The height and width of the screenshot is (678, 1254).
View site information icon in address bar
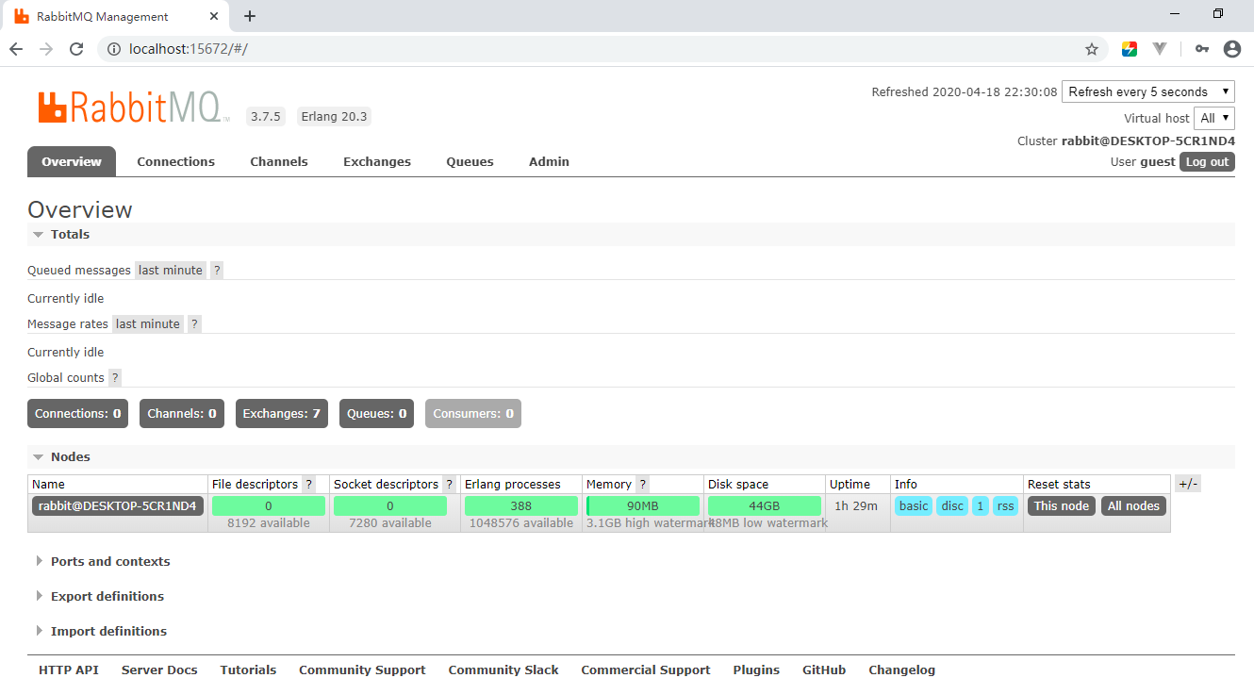[114, 49]
